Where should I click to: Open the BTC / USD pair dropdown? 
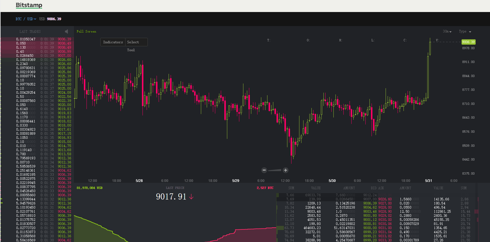click(26, 19)
